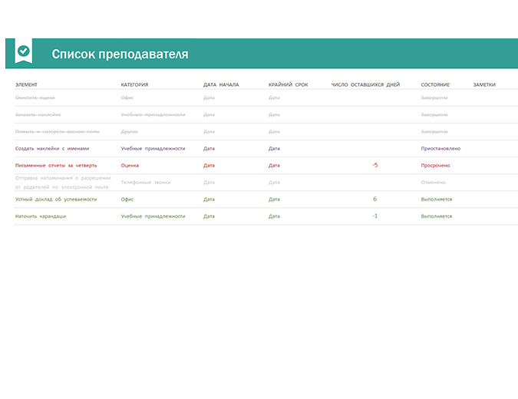518x399 pixels.
Task: Click deadline date in Письменные отчеты row
Action: pos(274,166)
